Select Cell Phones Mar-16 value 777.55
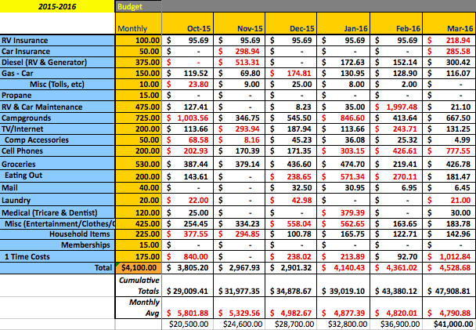 click(x=449, y=151)
